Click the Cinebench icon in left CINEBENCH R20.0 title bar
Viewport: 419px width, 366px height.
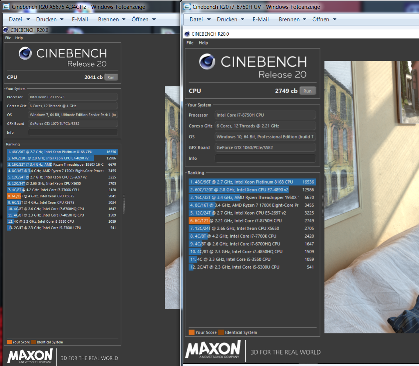[x=6, y=30]
